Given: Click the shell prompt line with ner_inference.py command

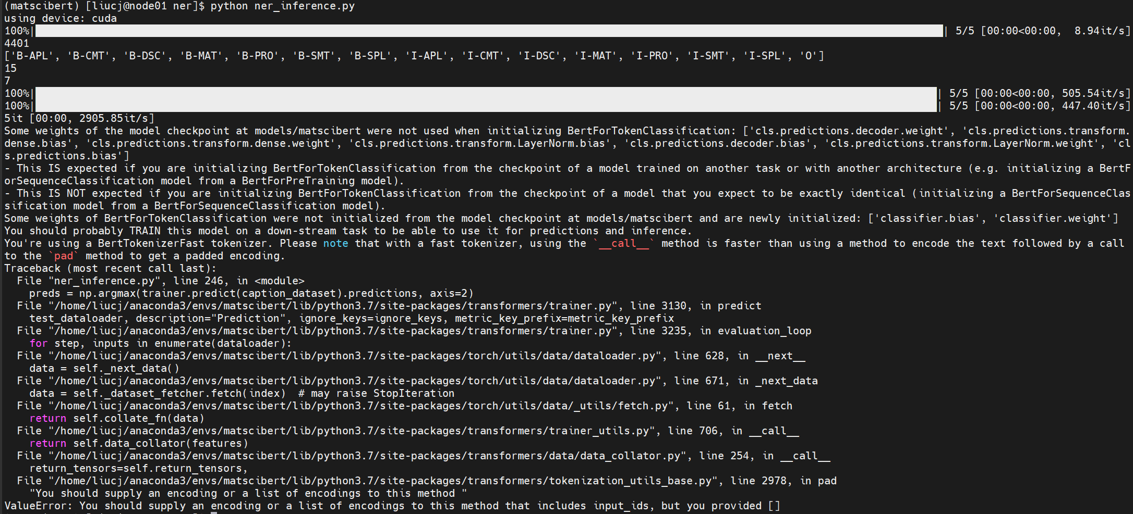Looking at the screenshot, I should click(x=177, y=6).
